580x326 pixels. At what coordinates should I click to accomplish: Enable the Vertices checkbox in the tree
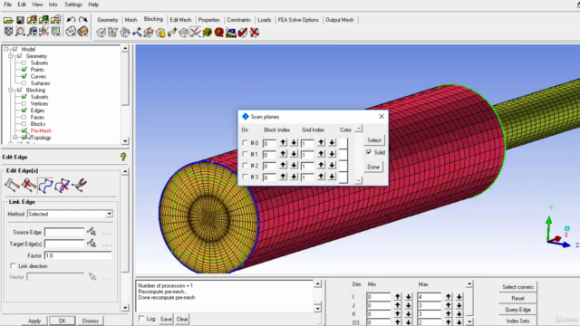(x=24, y=103)
